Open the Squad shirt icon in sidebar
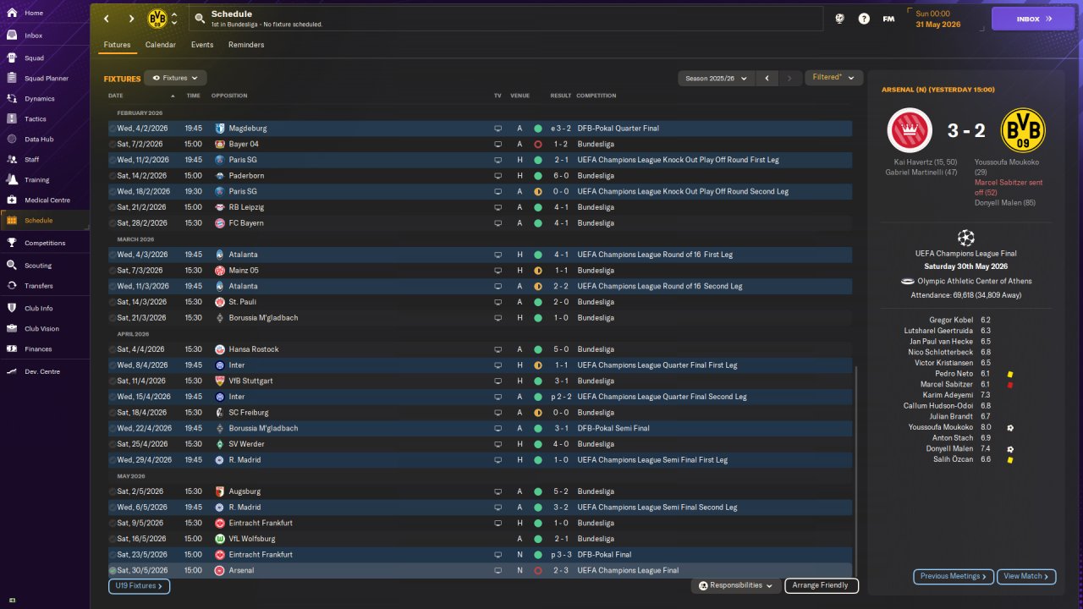The height and width of the screenshot is (609, 1083). [12, 58]
